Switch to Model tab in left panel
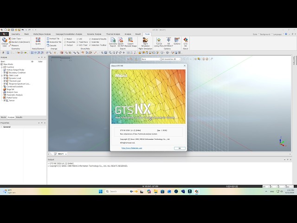The image size is (297, 223). (3, 118)
